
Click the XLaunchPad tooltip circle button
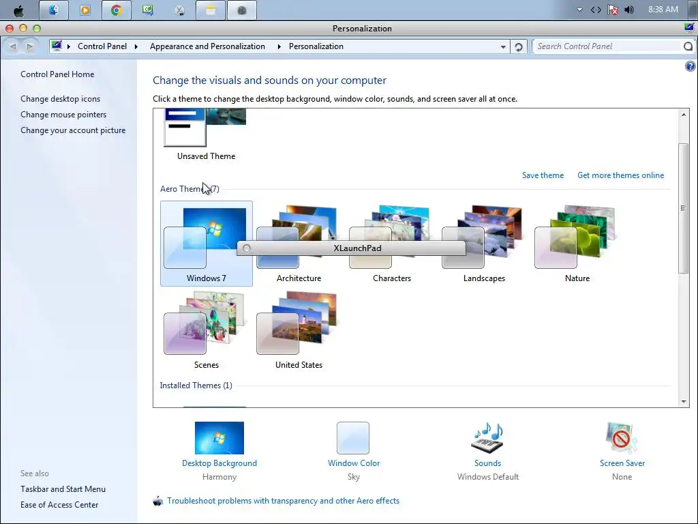(x=247, y=248)
